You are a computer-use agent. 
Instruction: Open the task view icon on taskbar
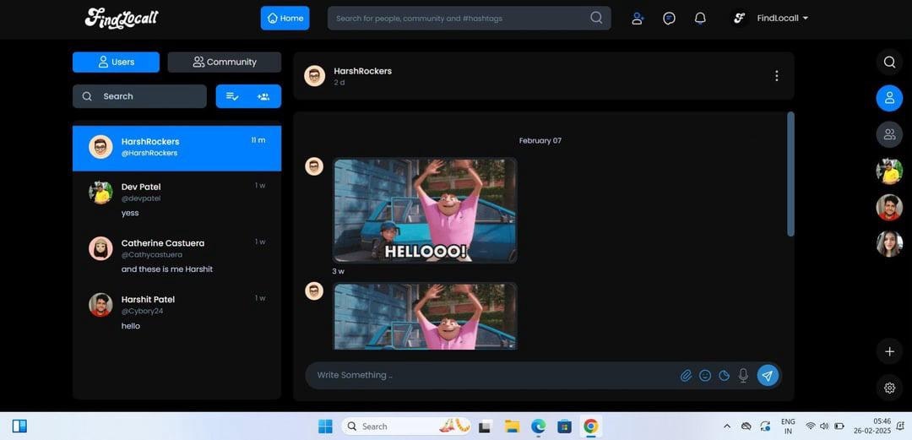485,426
